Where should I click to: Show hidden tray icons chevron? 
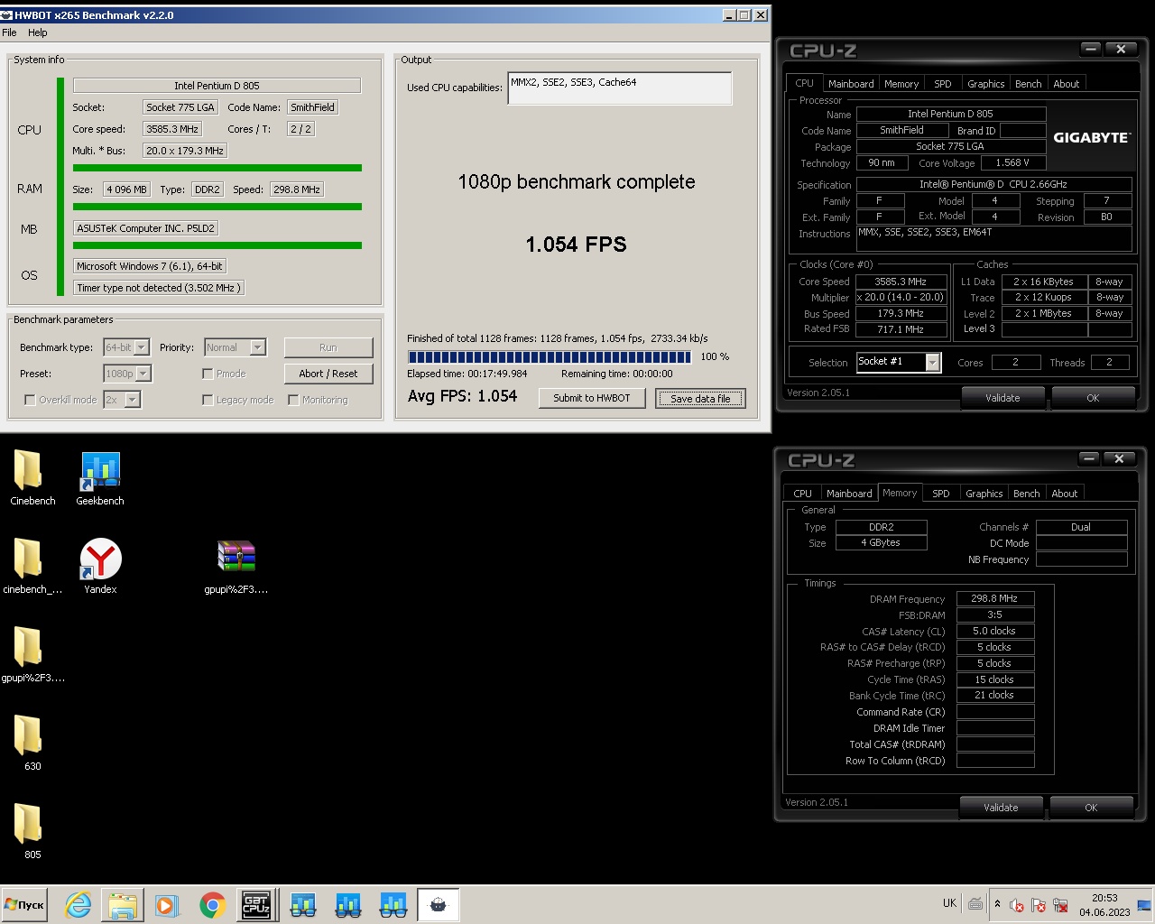997,903
